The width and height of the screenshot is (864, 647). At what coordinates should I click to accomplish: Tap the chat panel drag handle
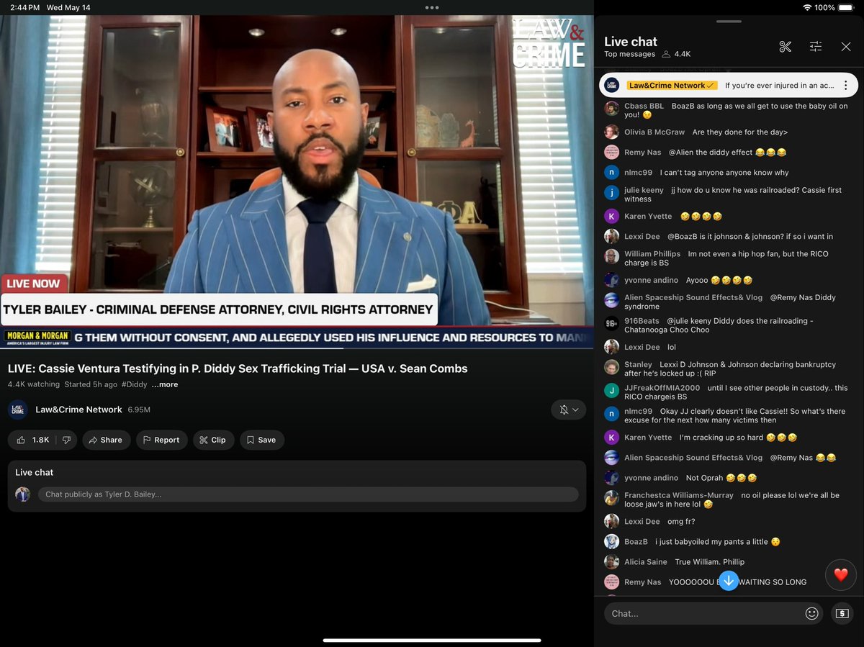coord(729,22)
